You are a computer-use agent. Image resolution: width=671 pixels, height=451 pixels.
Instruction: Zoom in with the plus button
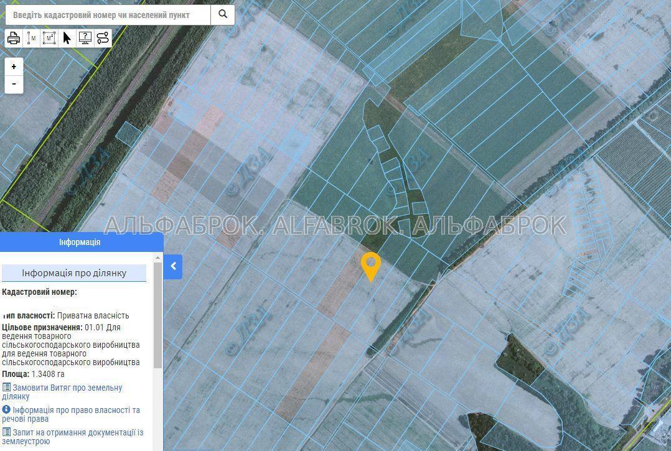pyautogui.click(x=14, y=67)
